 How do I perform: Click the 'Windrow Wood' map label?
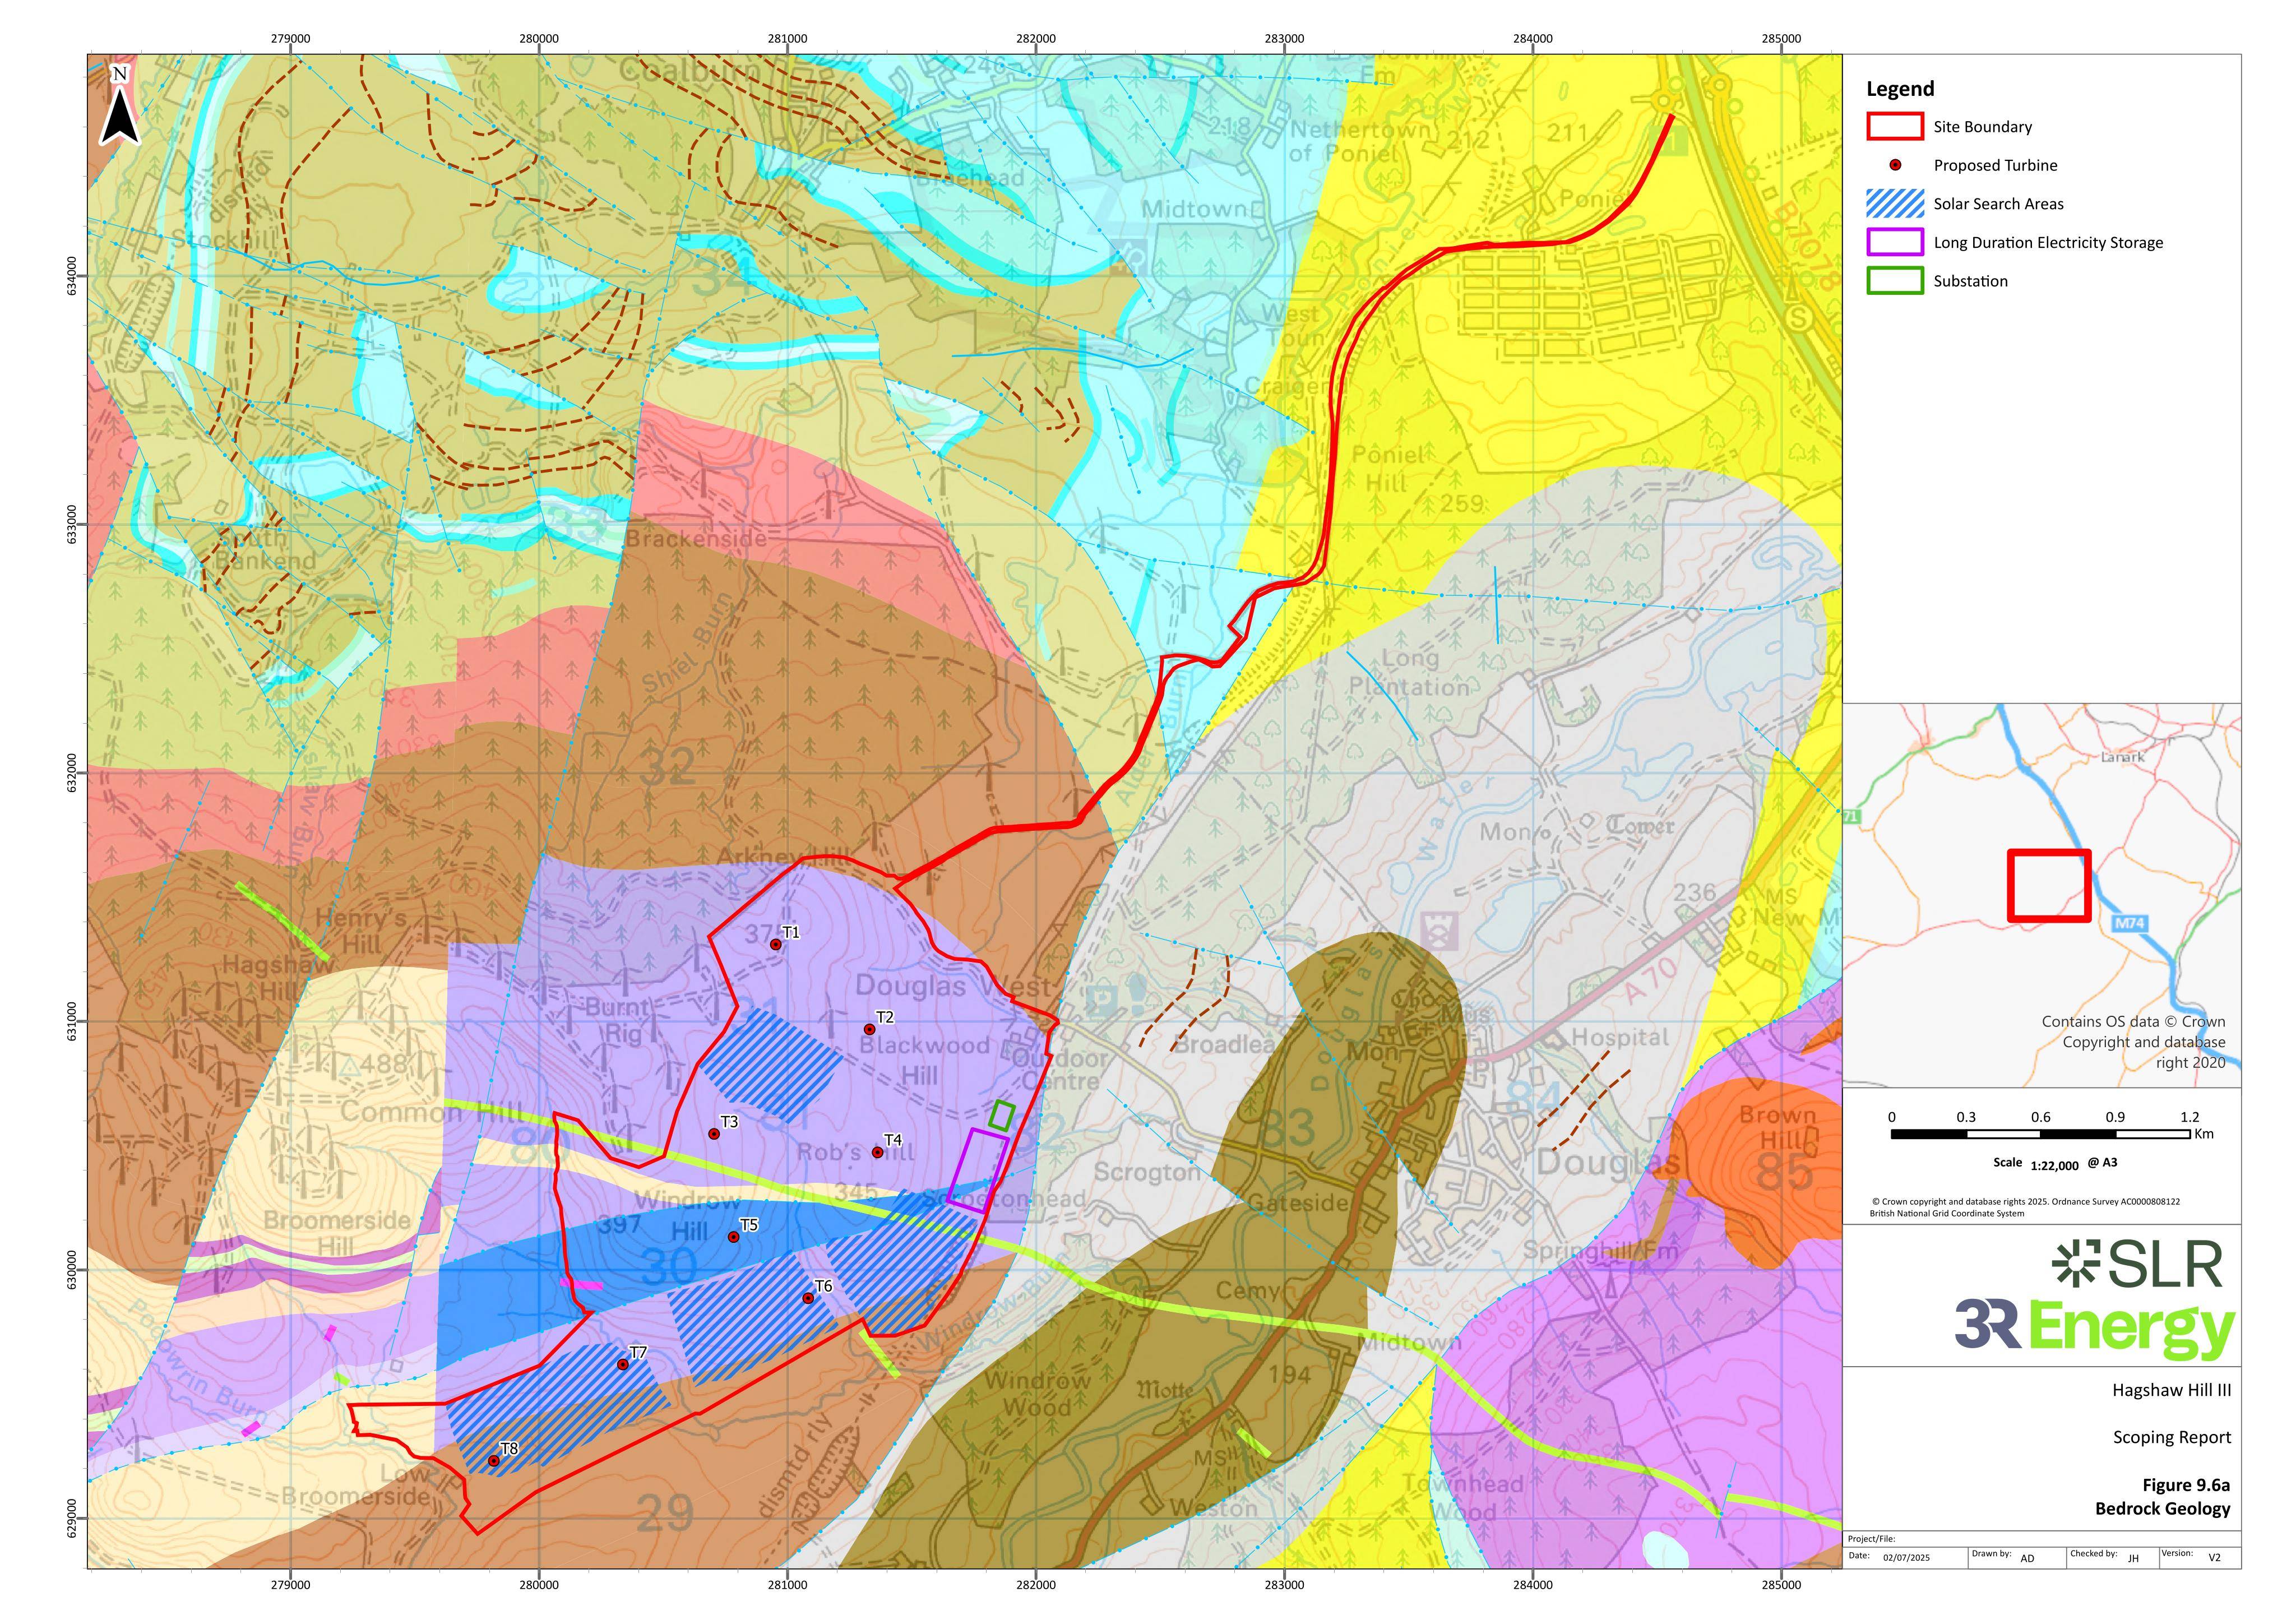click(1037, 1393)
